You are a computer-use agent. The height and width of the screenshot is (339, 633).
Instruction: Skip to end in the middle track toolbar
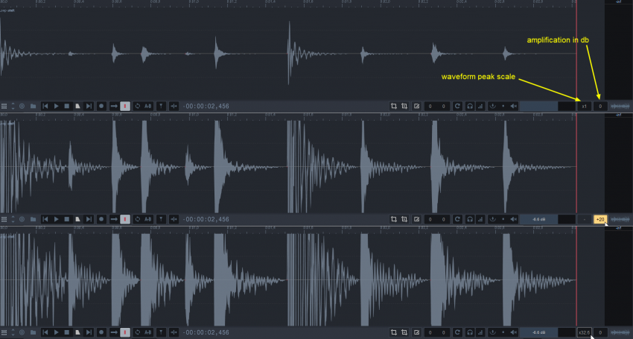tap(89, 220)
